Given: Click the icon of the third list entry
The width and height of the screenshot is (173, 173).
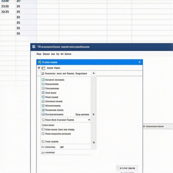Looking at the screenshot, I should (43, 88).
